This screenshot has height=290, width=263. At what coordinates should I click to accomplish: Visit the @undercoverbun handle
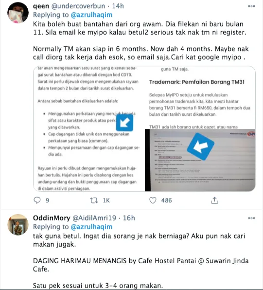[x=78, y=6]
